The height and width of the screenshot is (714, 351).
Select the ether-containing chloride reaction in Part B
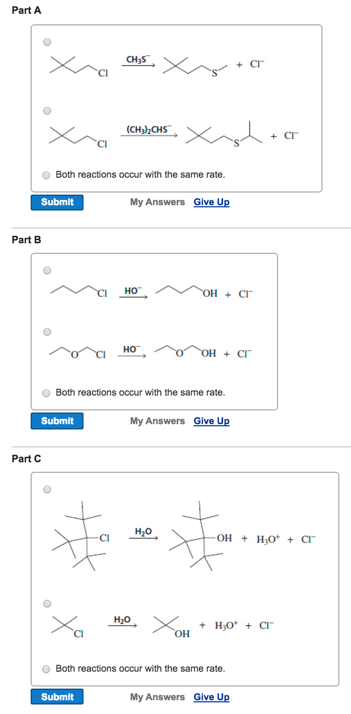[x=47, y=332]
